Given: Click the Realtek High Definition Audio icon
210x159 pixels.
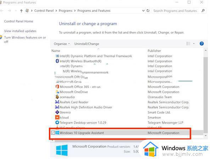Looking at the screenshot, I should (57, 107).
